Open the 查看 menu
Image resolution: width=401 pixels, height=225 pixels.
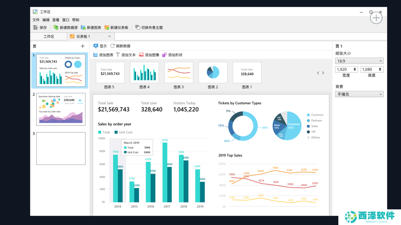(56, 20)
